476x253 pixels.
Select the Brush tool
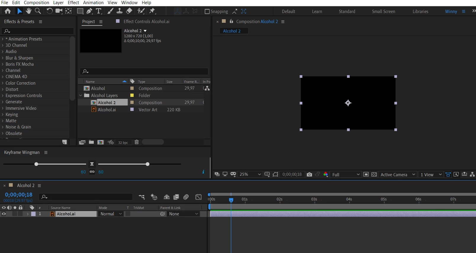(110, 11)
